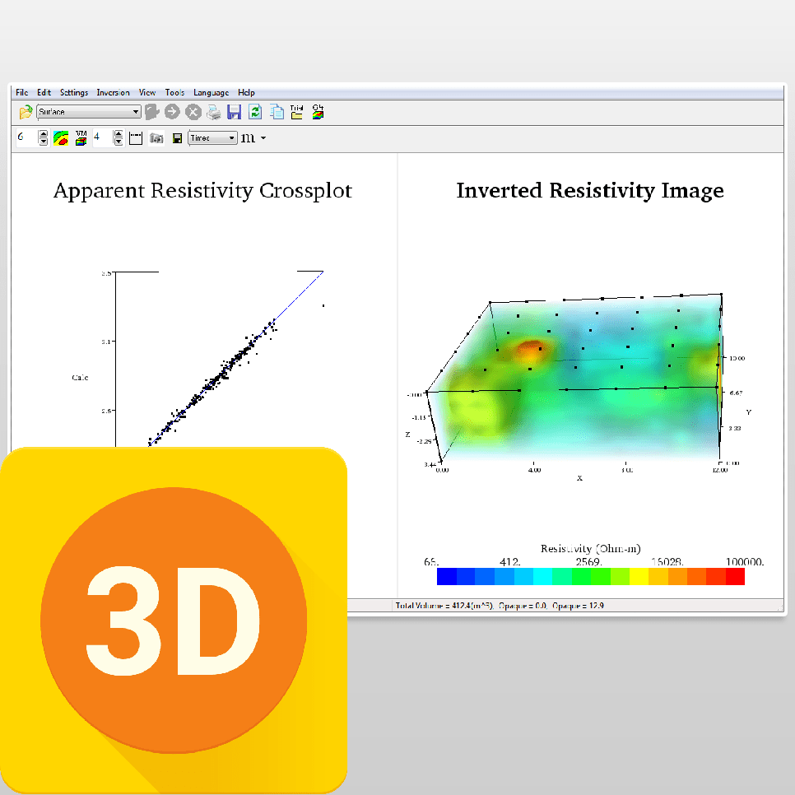Viewport: 795px width, 795px height.
Task: Click the printer icon to print results
Action: [x=212, y=113]
